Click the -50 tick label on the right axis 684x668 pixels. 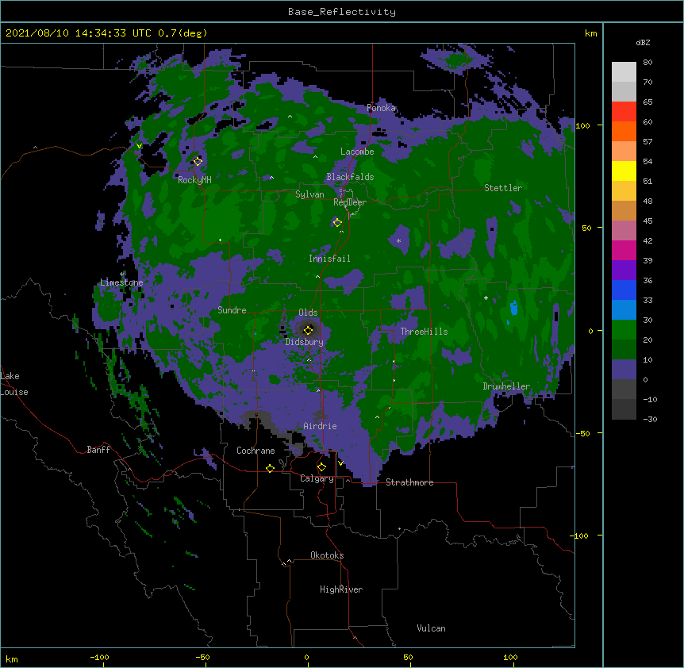pos(582,433)
